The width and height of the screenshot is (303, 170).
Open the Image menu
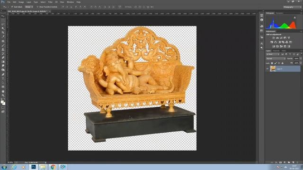click(x=21, y=2)
